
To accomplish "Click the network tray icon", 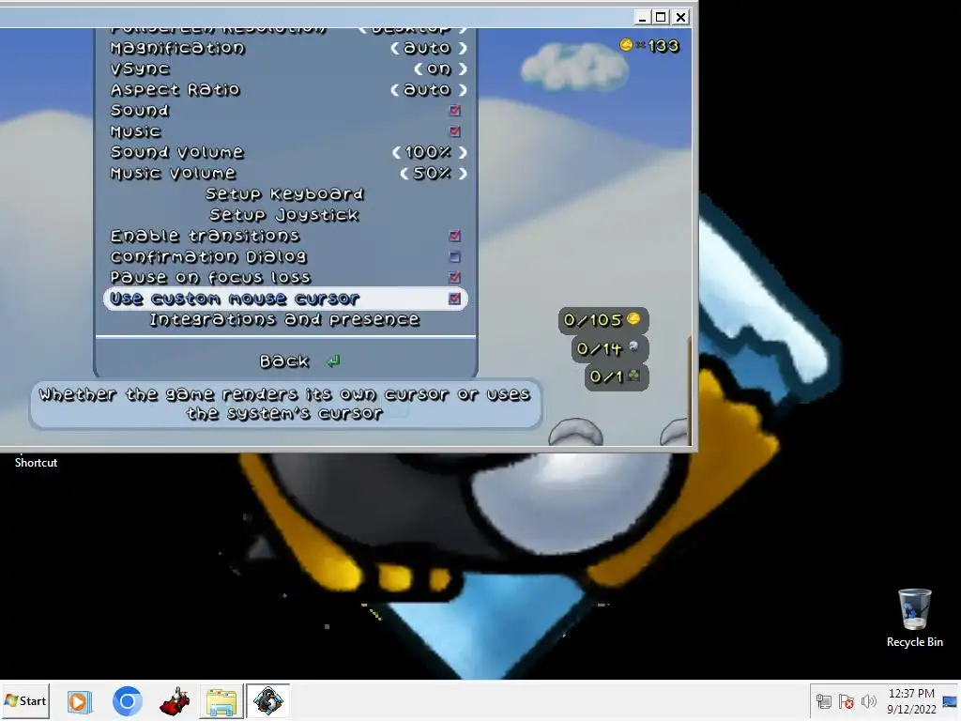I will (x=824, y=701).
